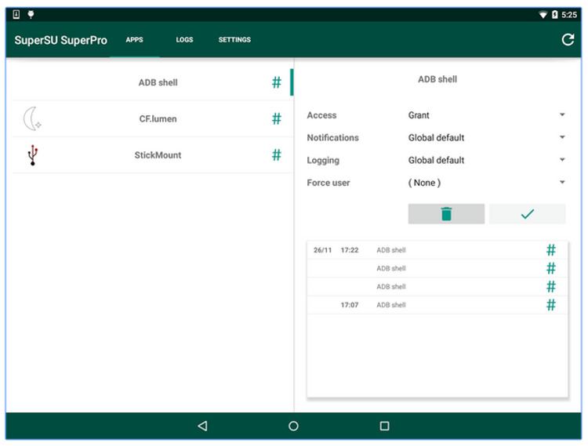588x446 pixels.
Task: Click the 17:07 log time
Action: [350, 305]
